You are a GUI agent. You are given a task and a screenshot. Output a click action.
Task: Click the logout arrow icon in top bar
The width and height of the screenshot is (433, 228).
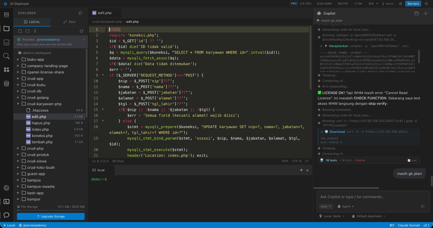[426, 4]
